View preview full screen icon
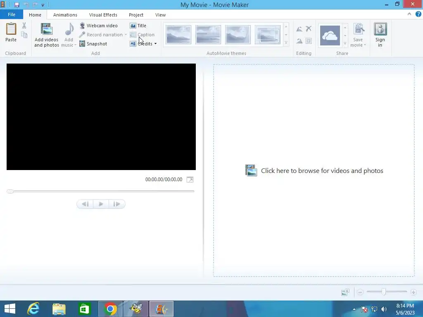The width and height of the screenshot is (423, 317). [x=190, y=180]
